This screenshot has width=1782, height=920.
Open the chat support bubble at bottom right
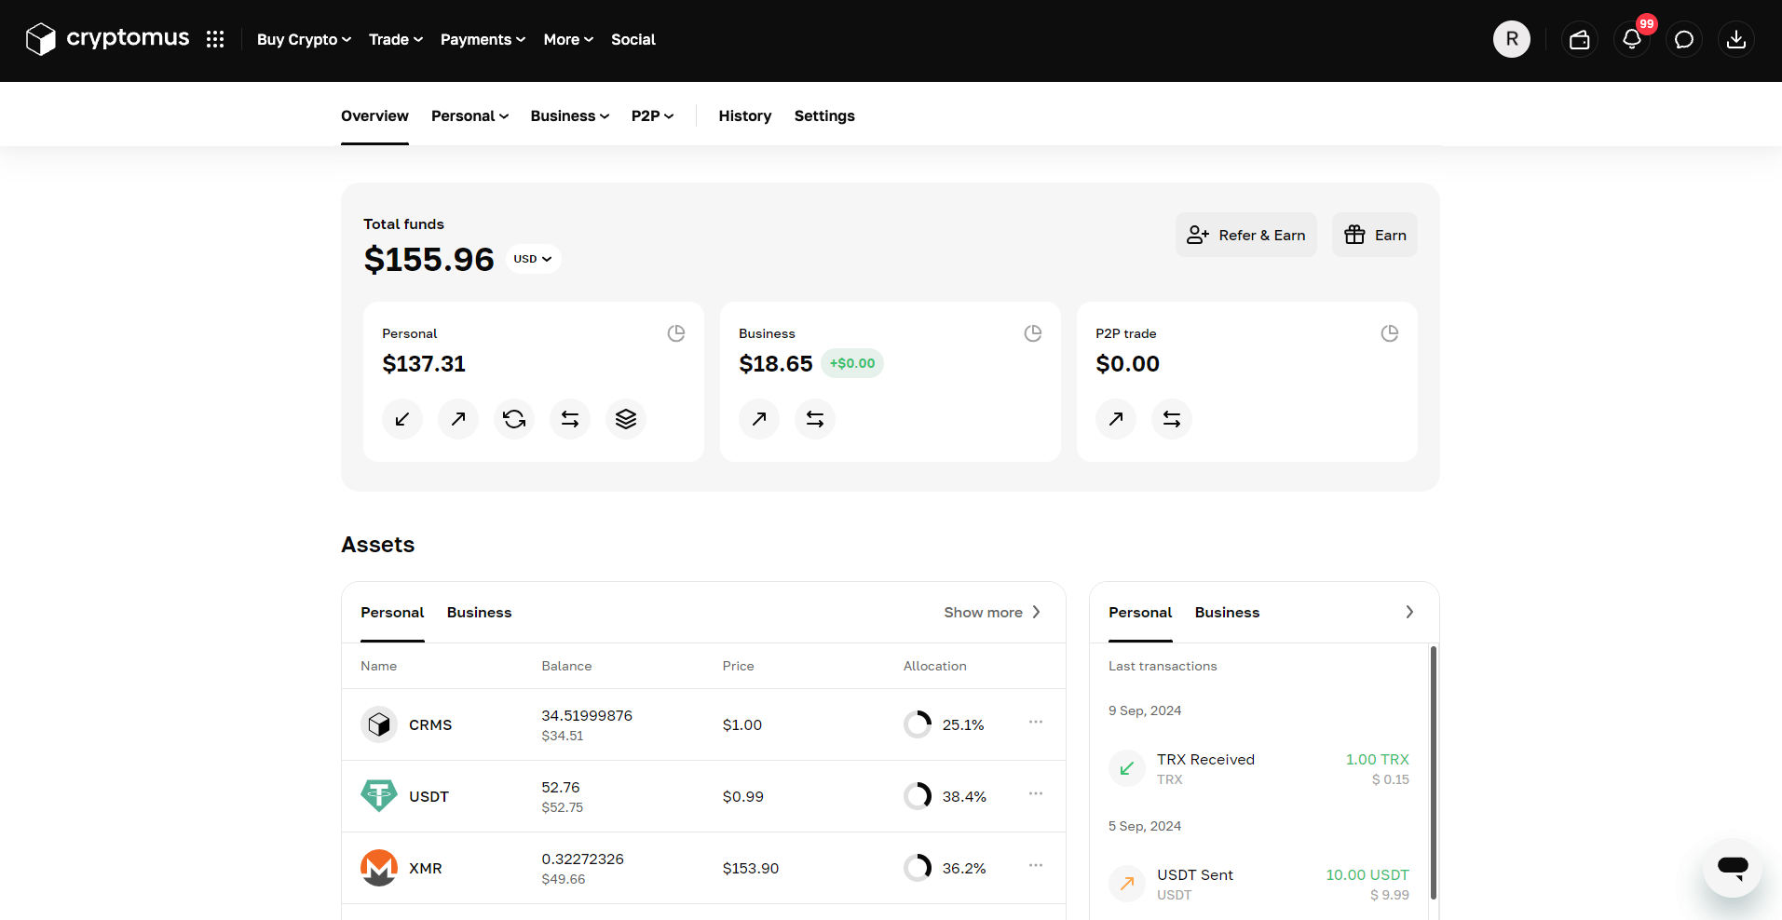(1732, 868)
